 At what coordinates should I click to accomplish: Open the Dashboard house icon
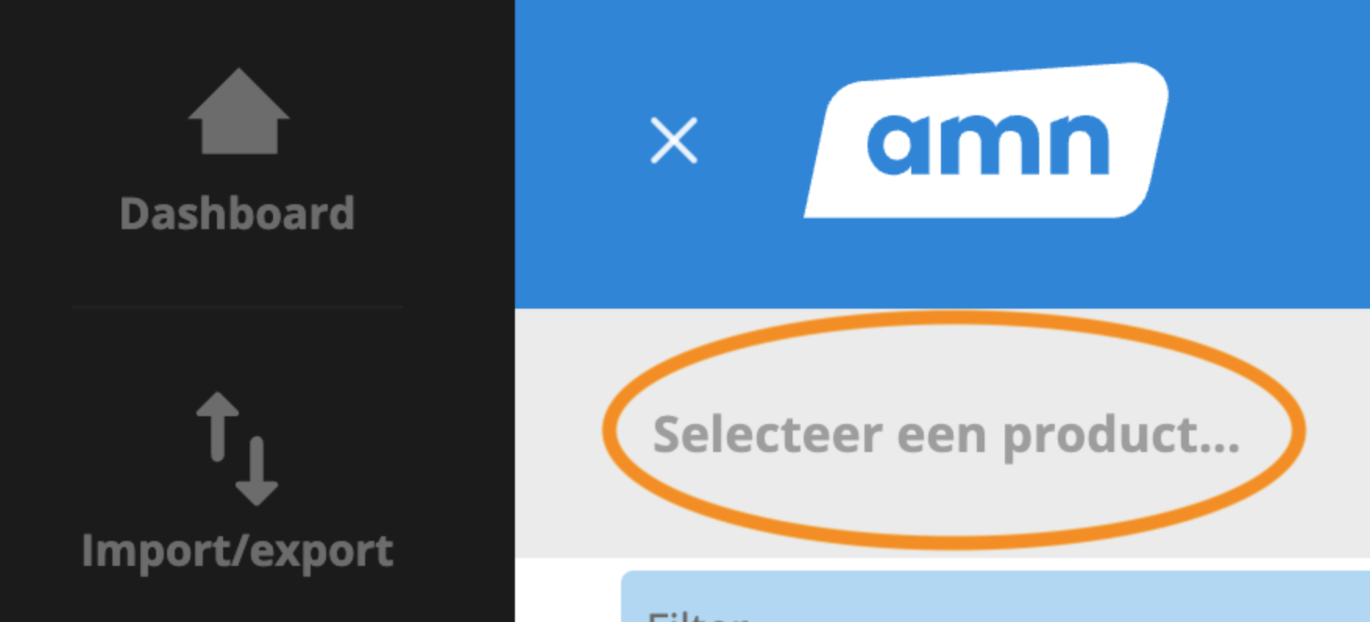(x=239, y=111)
